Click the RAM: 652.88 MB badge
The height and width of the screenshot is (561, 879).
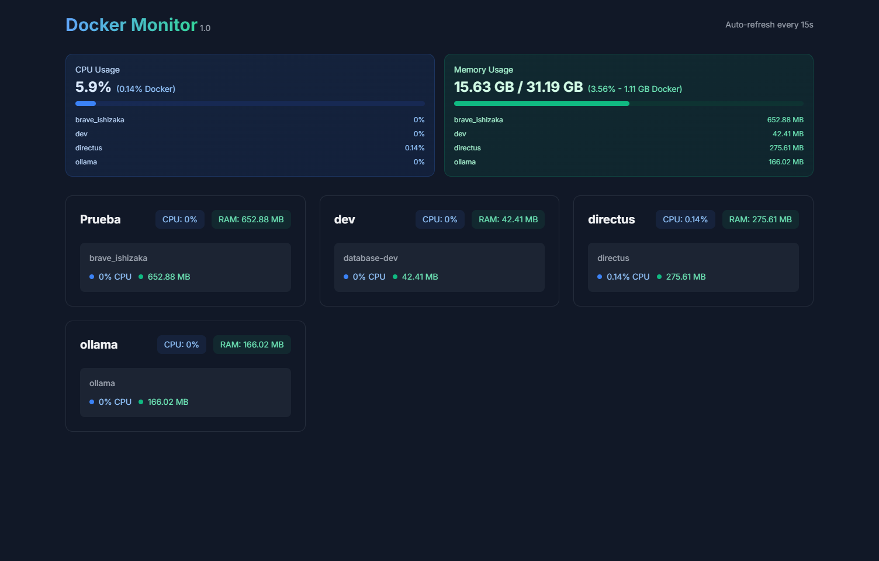tap(251, 219)
